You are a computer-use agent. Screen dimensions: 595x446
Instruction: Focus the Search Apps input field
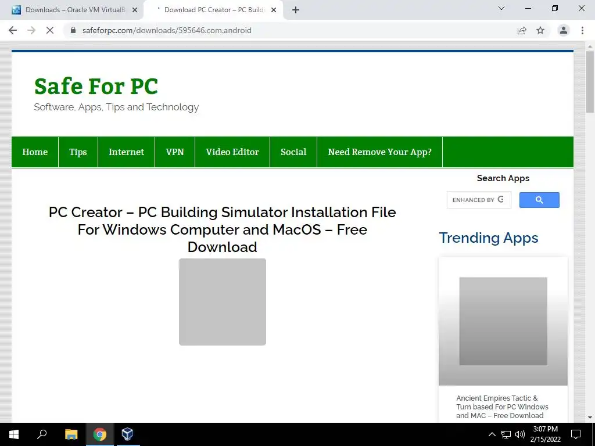tap(479, 200)
